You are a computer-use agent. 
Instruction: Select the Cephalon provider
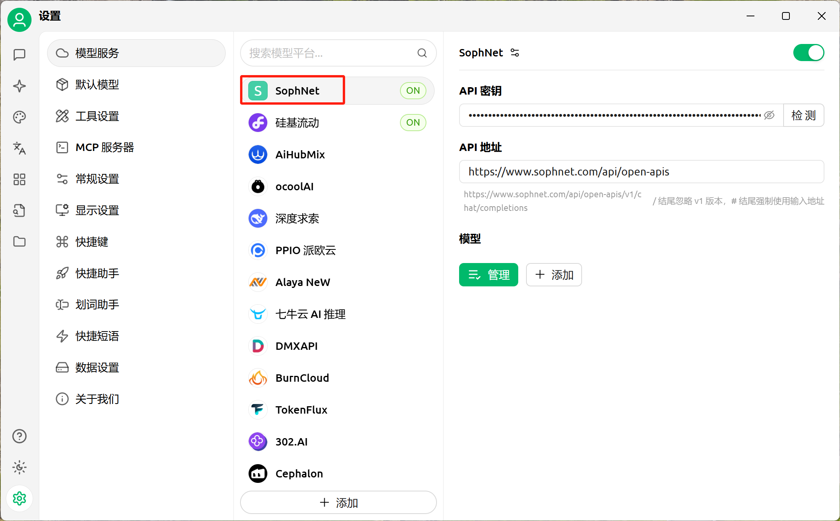(337, 474)
